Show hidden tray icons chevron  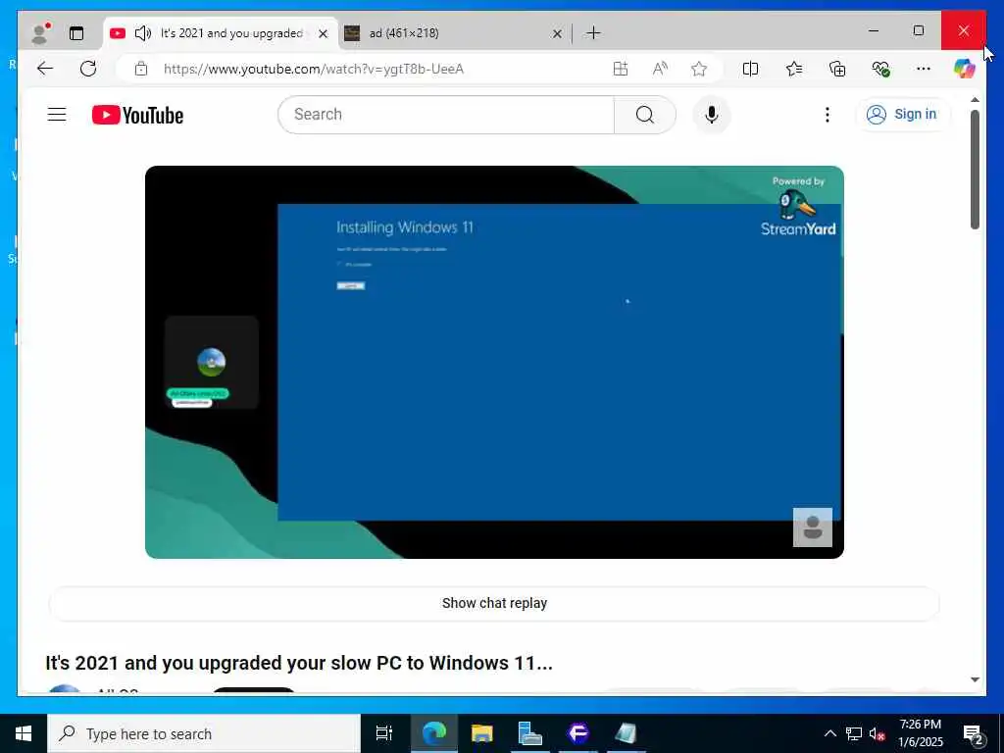(829, 733)
